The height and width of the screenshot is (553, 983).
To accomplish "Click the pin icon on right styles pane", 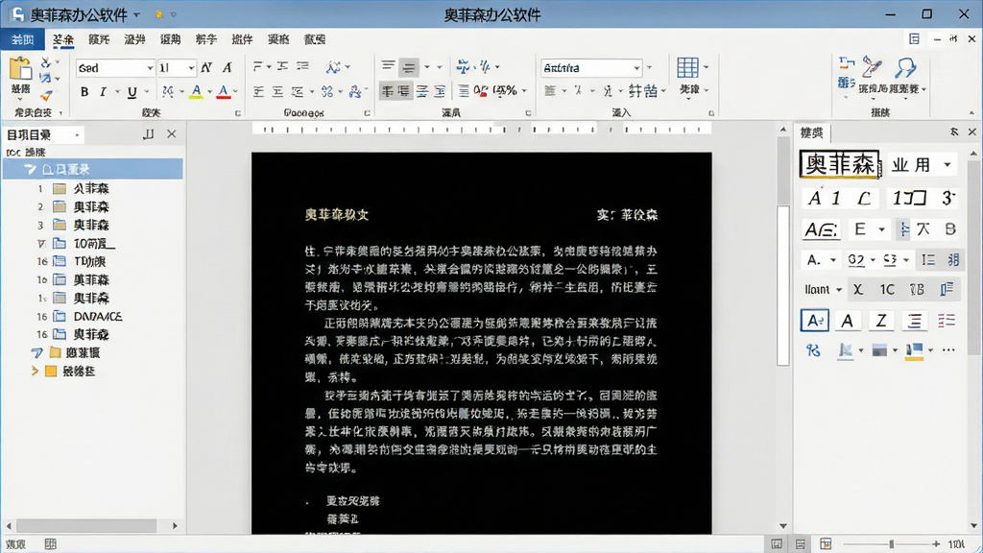I will tap(954, 132).
